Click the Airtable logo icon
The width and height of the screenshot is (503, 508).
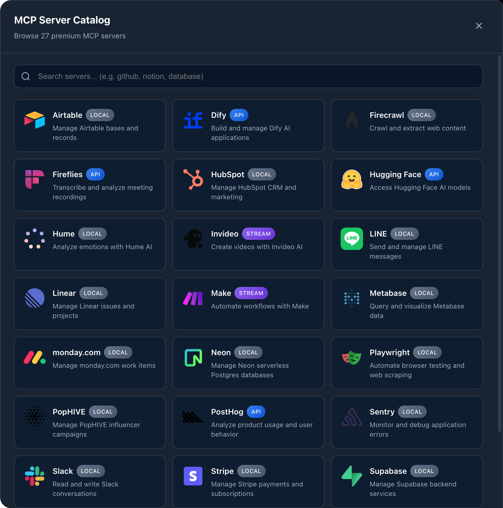(x=34, y=120)
